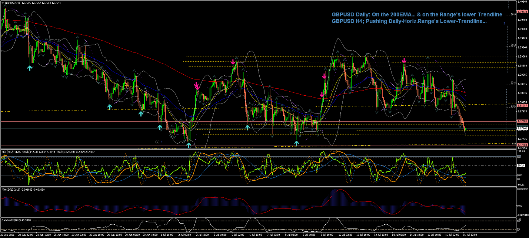529x238 pixels.
Task: Click the wave label '(v)' near 1 Jul low
Action: [x=157, y=142]
